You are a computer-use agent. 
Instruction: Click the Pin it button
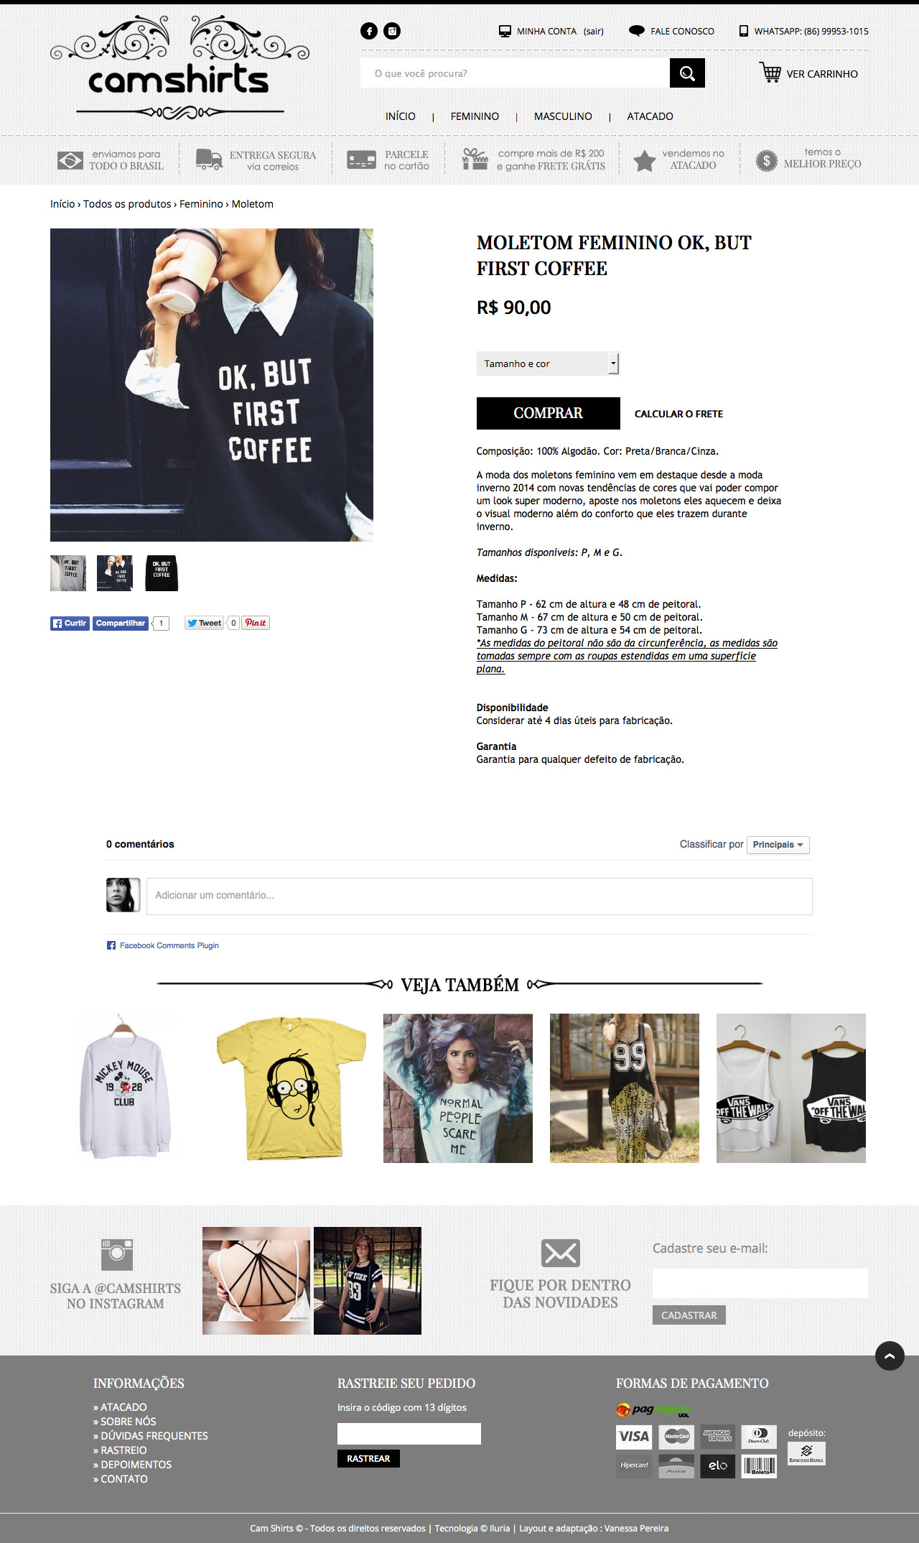click(x=256, y=623)
